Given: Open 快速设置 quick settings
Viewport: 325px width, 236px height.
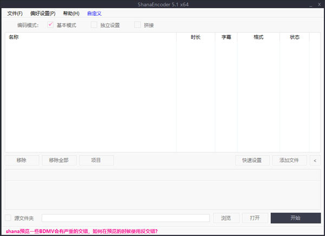Looking at the screenshot, I should [252, 160].
